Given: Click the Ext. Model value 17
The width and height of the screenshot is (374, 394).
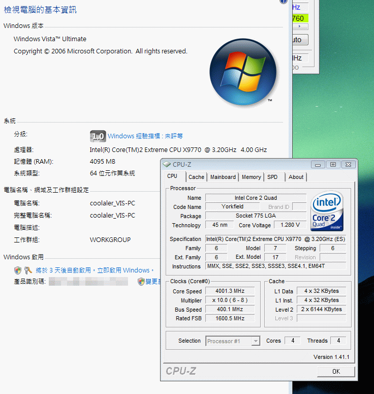Looking at the screenshot, I should 275,257.
